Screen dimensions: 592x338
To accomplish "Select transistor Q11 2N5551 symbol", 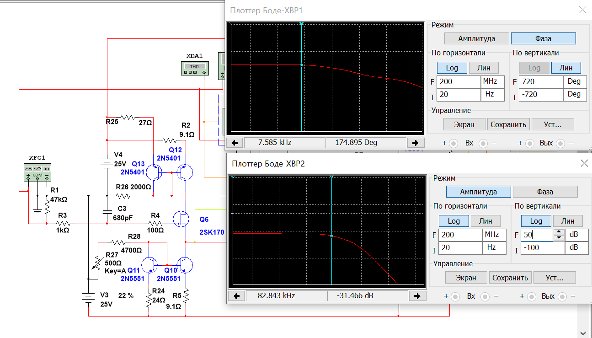I will [x=150, y=265].
